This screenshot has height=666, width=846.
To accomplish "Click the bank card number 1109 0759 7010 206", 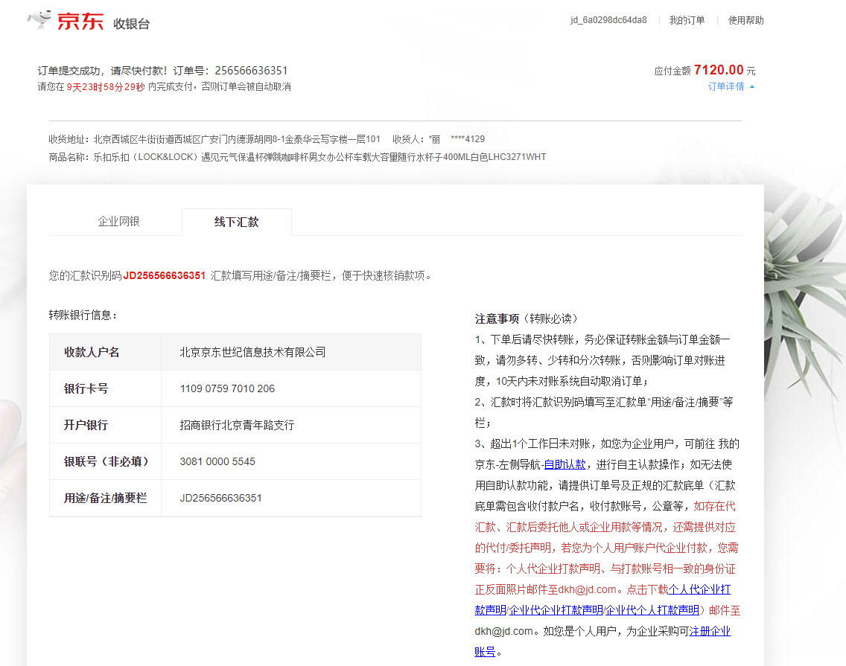I will click(227, 388).
